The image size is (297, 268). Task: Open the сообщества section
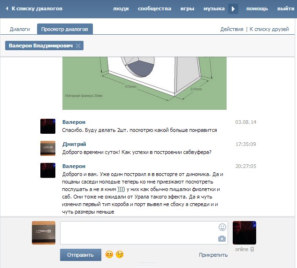pyautogui.click(x=154, y=8)
